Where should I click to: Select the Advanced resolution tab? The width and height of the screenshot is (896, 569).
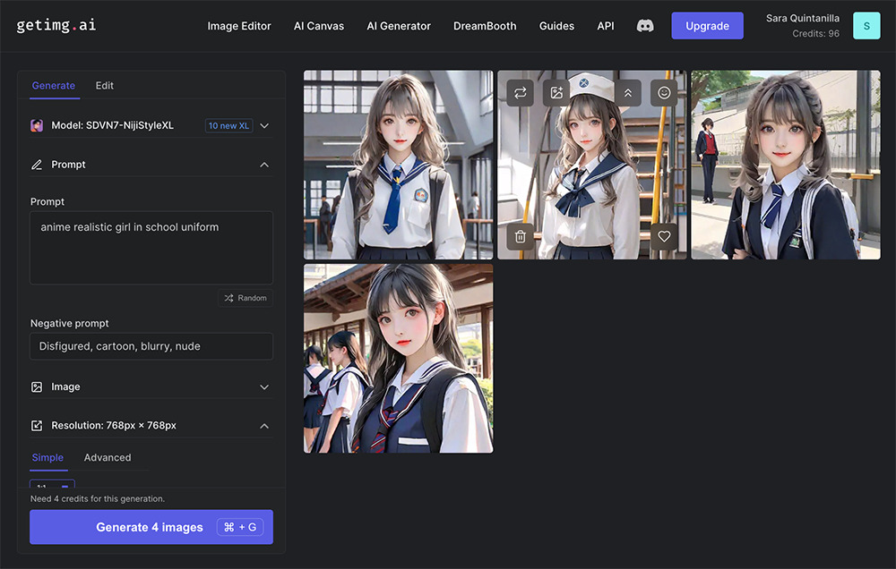108,458
